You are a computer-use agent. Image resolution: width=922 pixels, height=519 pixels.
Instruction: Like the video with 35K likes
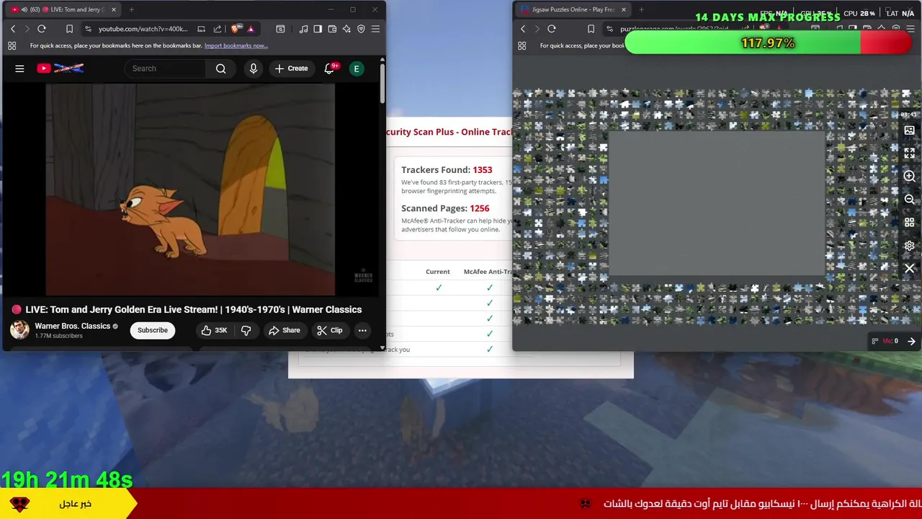point(214,330)
